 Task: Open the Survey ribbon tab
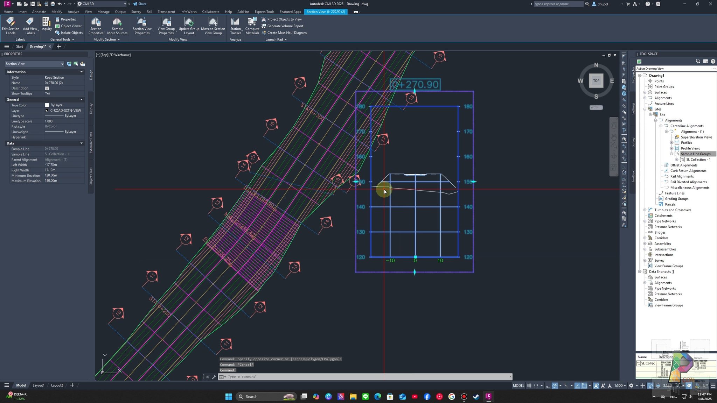[136, 12]
